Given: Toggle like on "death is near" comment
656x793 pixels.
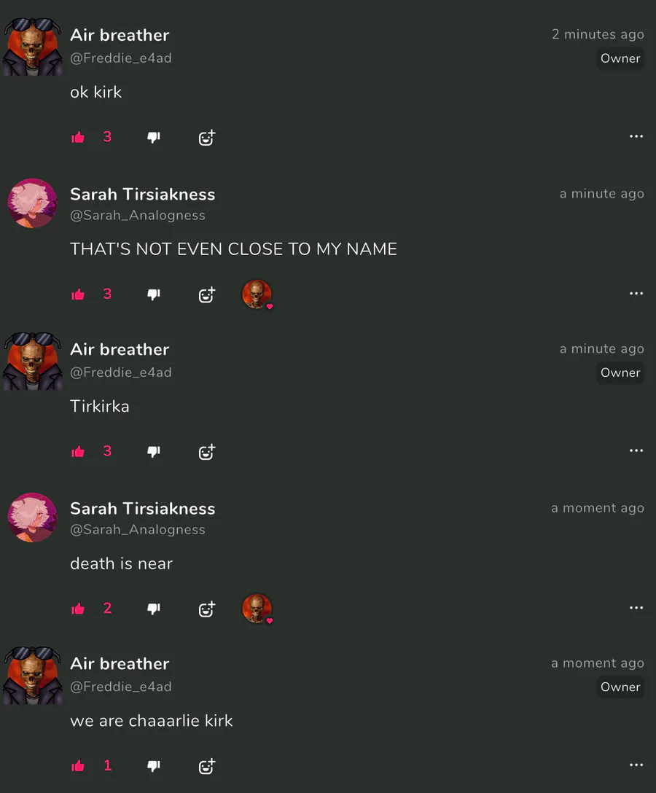Looking at the screenshot, I should click(x=78, y=609).
